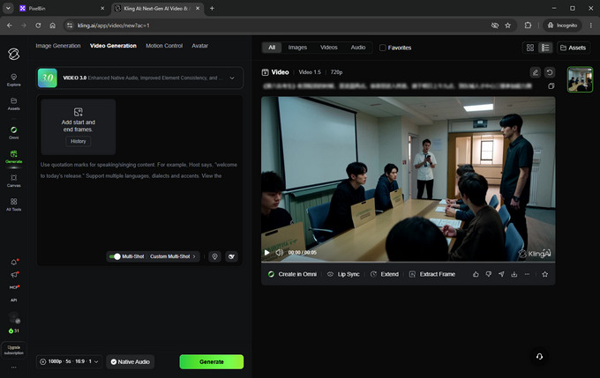Click the green credits count 31
Image resolution: width=600 pixels, height=378 pixels.
coord(14,331)
